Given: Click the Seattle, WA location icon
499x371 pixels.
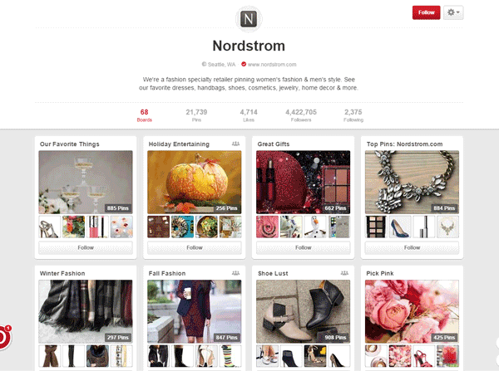Looking at the screenshot, I should click(x=204, y=64).
